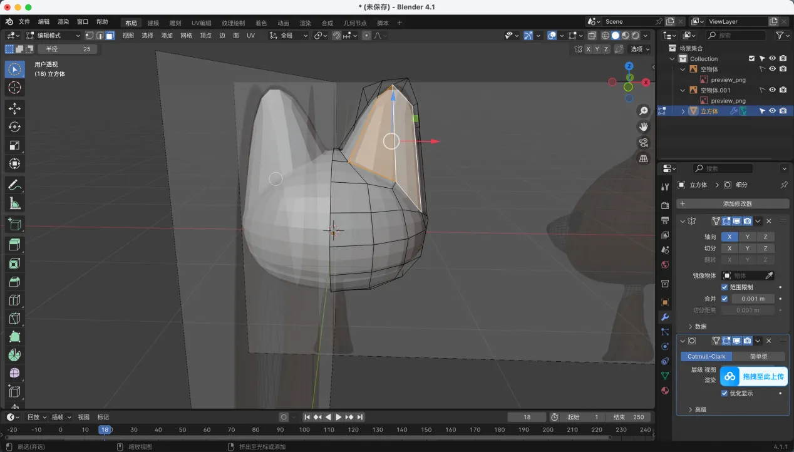Select the Scale tool
Viewport: 794px width, 452px height.
[x=14, y=145]
